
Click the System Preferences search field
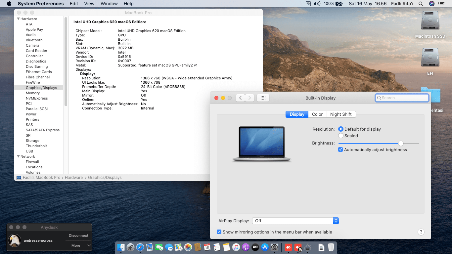pos(402,98)
